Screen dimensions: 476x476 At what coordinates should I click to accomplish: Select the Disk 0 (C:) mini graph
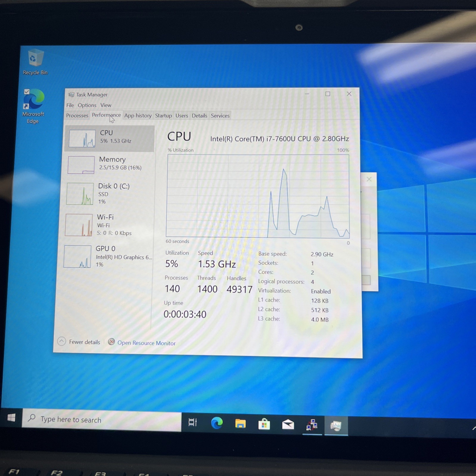pos(80,194)
